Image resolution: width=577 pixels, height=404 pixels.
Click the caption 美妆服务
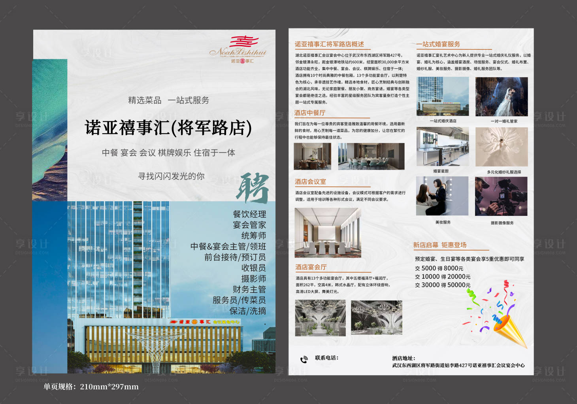click(443, 222)
